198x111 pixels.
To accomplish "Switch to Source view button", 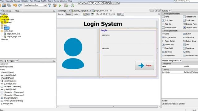I will [x=61, y=14].
